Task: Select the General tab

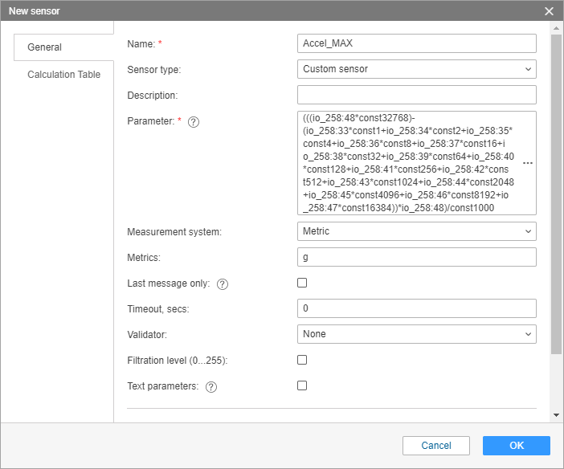Action: point(45,47)
